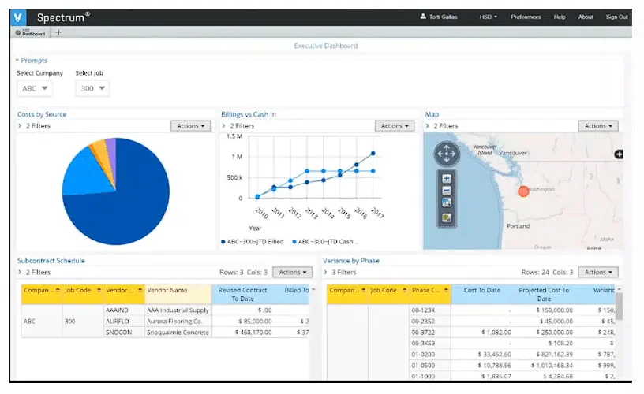The height and width of the screenshot is (394, 644).
Task: Switch to the Dashboard tab
Action: pyautogui.click(x=30, y=33)
